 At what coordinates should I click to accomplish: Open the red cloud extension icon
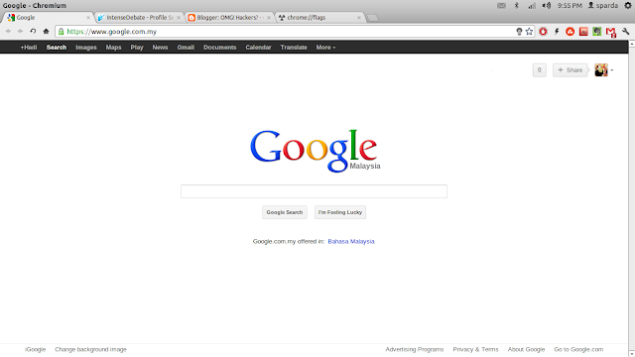pos(570,32)
